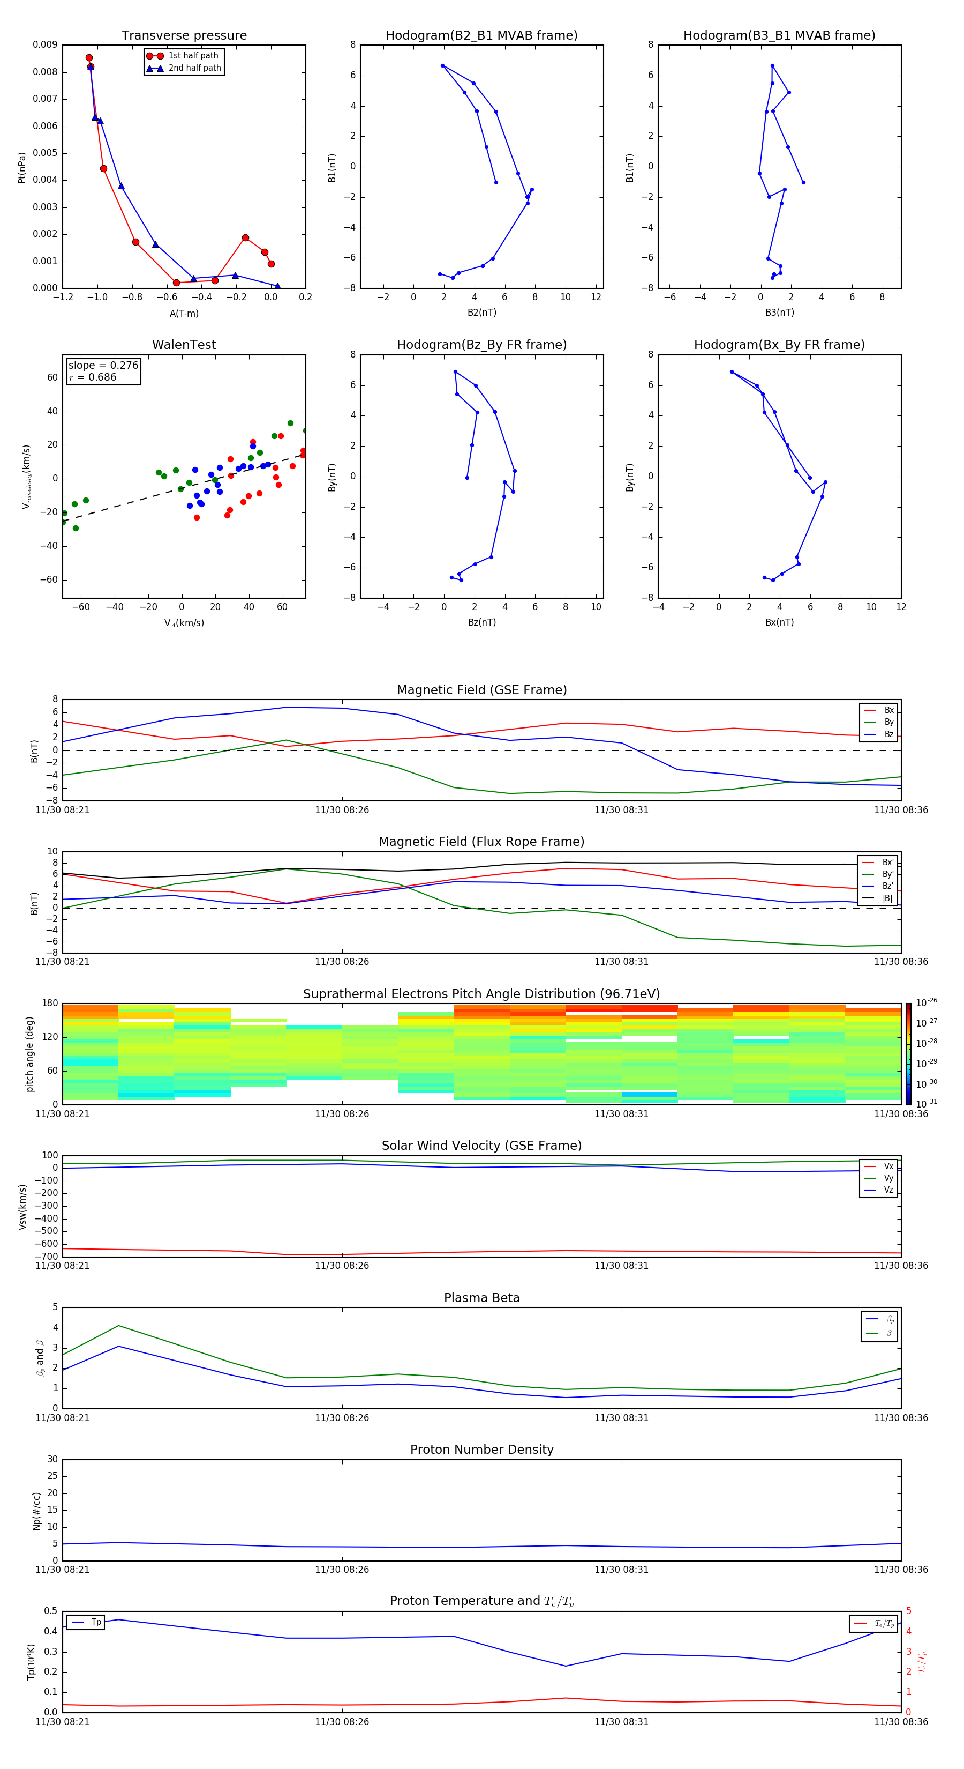Click the red Te/Tp right-axis label
The image size is (964, 1769).
(x=922, y=1662)
